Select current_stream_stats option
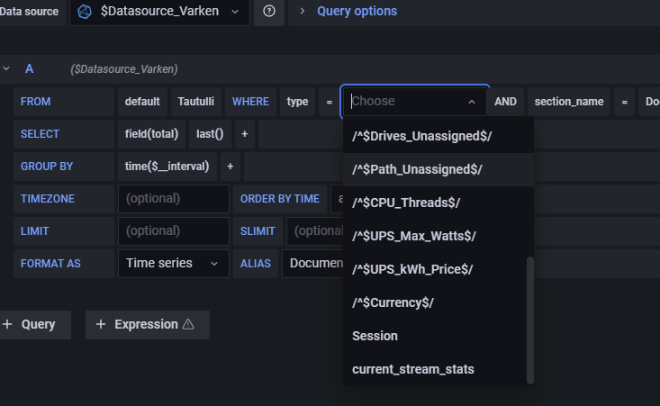 click(x=435, y=369)
